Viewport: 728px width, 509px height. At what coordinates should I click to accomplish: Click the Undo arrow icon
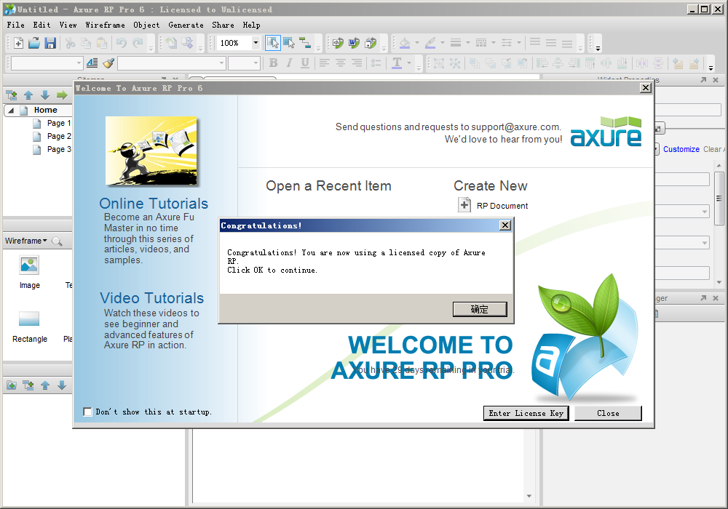(122, 43)
